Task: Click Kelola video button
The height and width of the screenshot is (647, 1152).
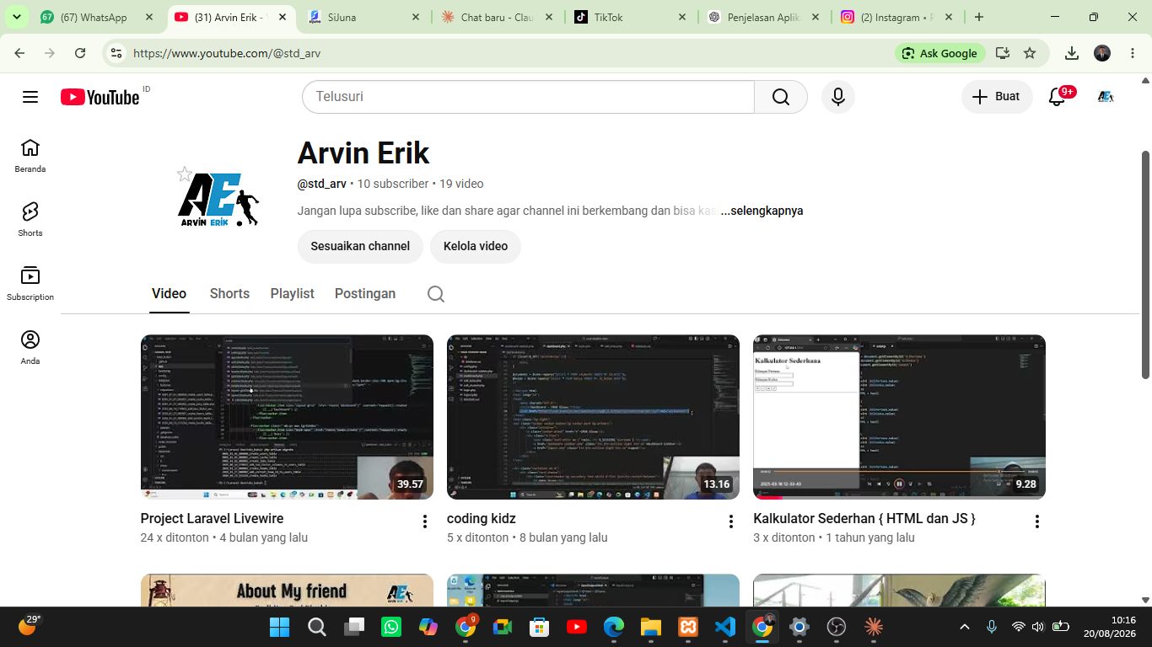Action: (x=476, y=247)
